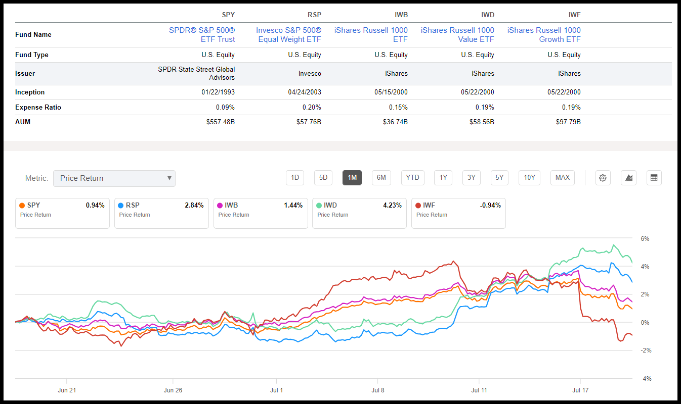This screenshot has height=404, width=681.
Task: Click the RSP blue color dot
Action: click(x=120, y=205)
